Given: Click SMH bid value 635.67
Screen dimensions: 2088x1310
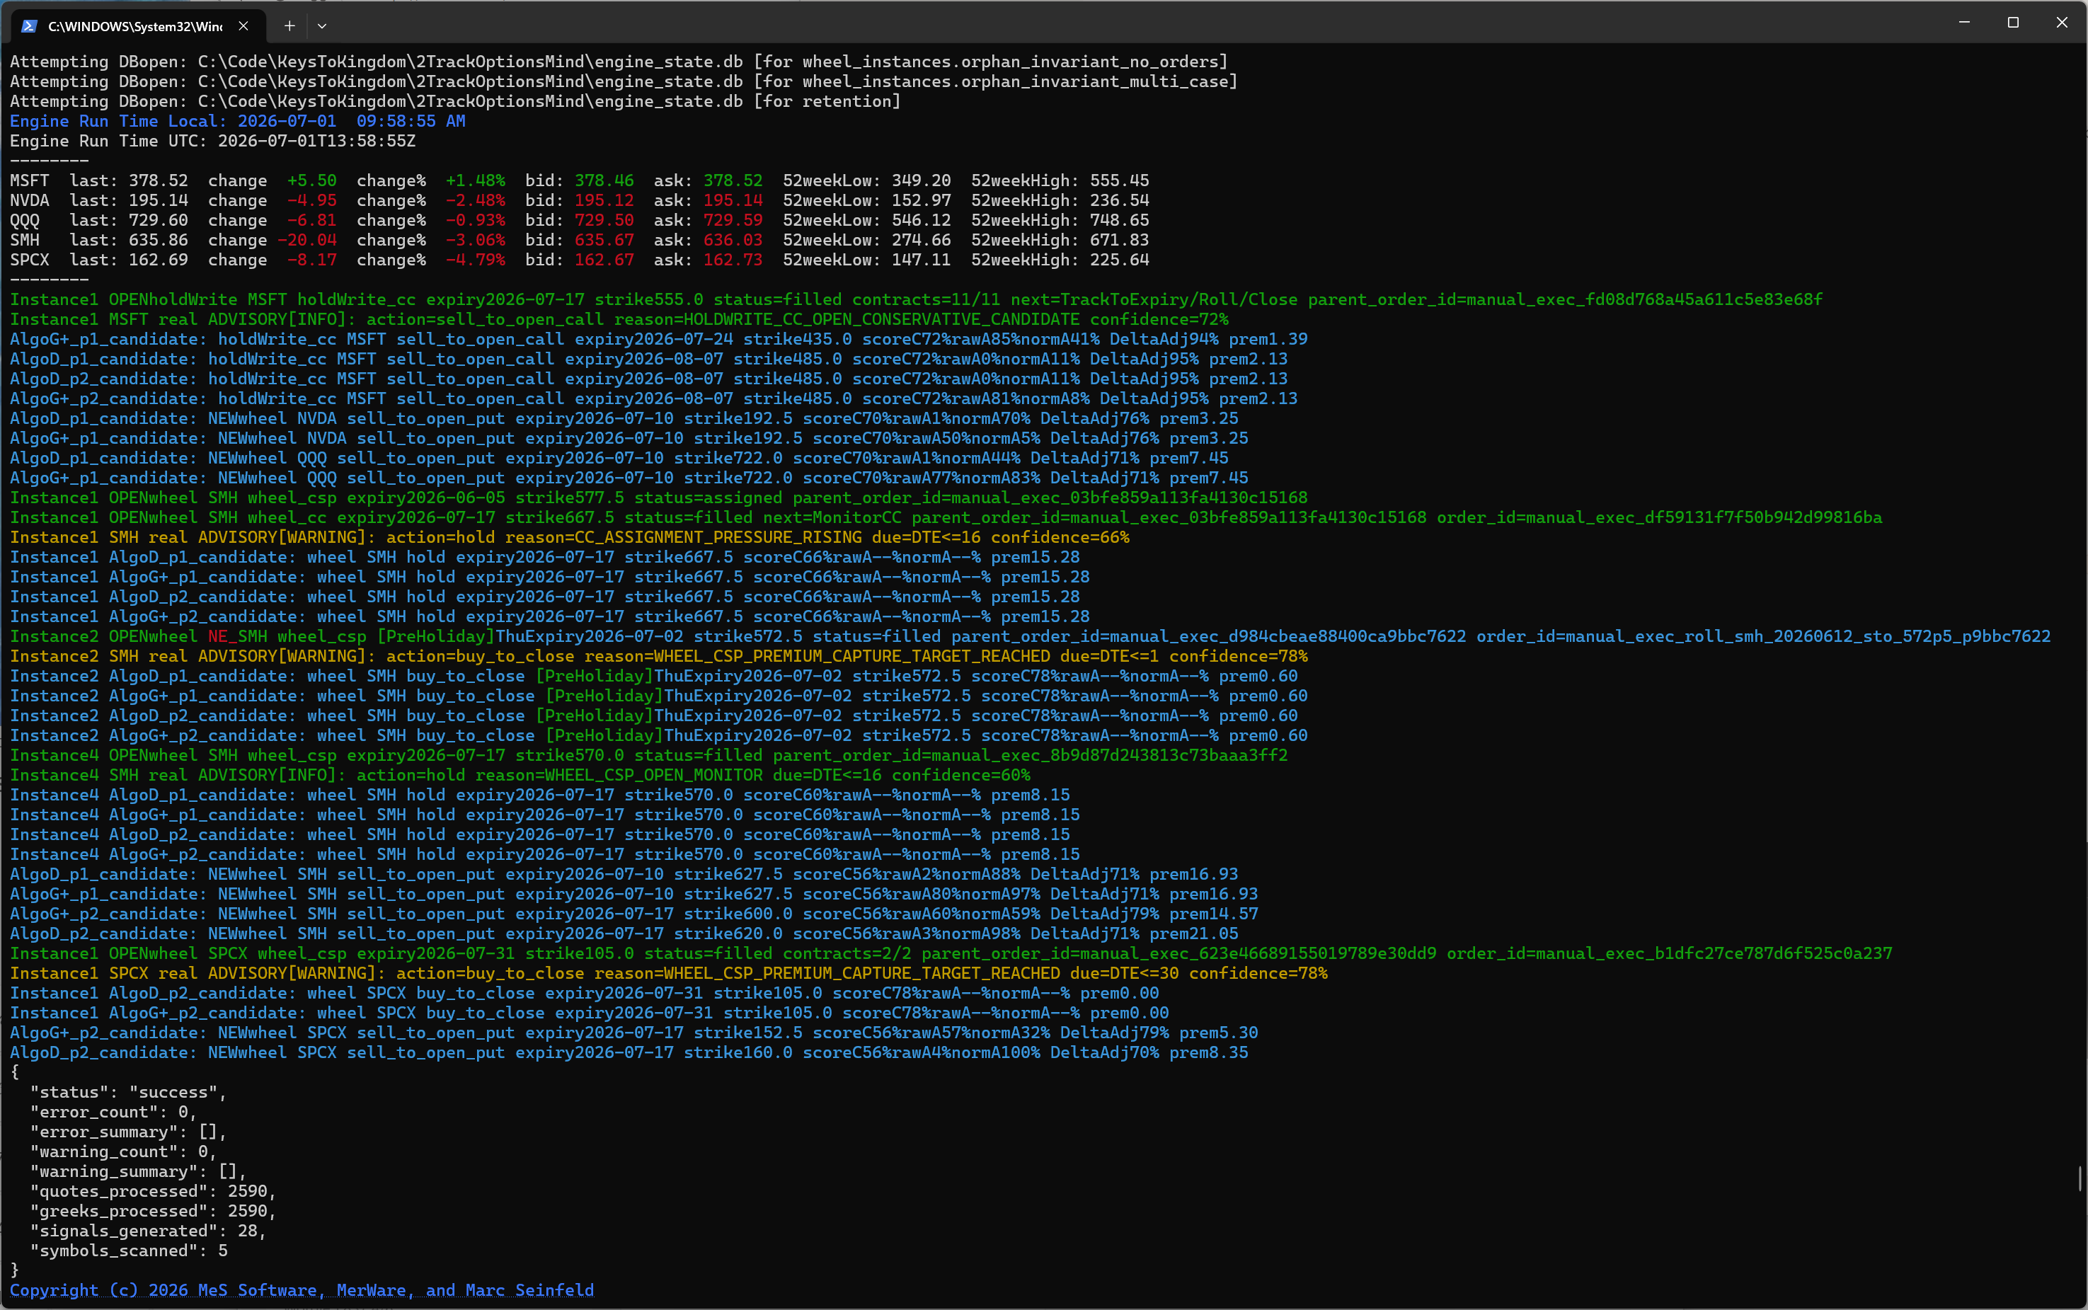Looking at the screenshot, I should point(604,240).
